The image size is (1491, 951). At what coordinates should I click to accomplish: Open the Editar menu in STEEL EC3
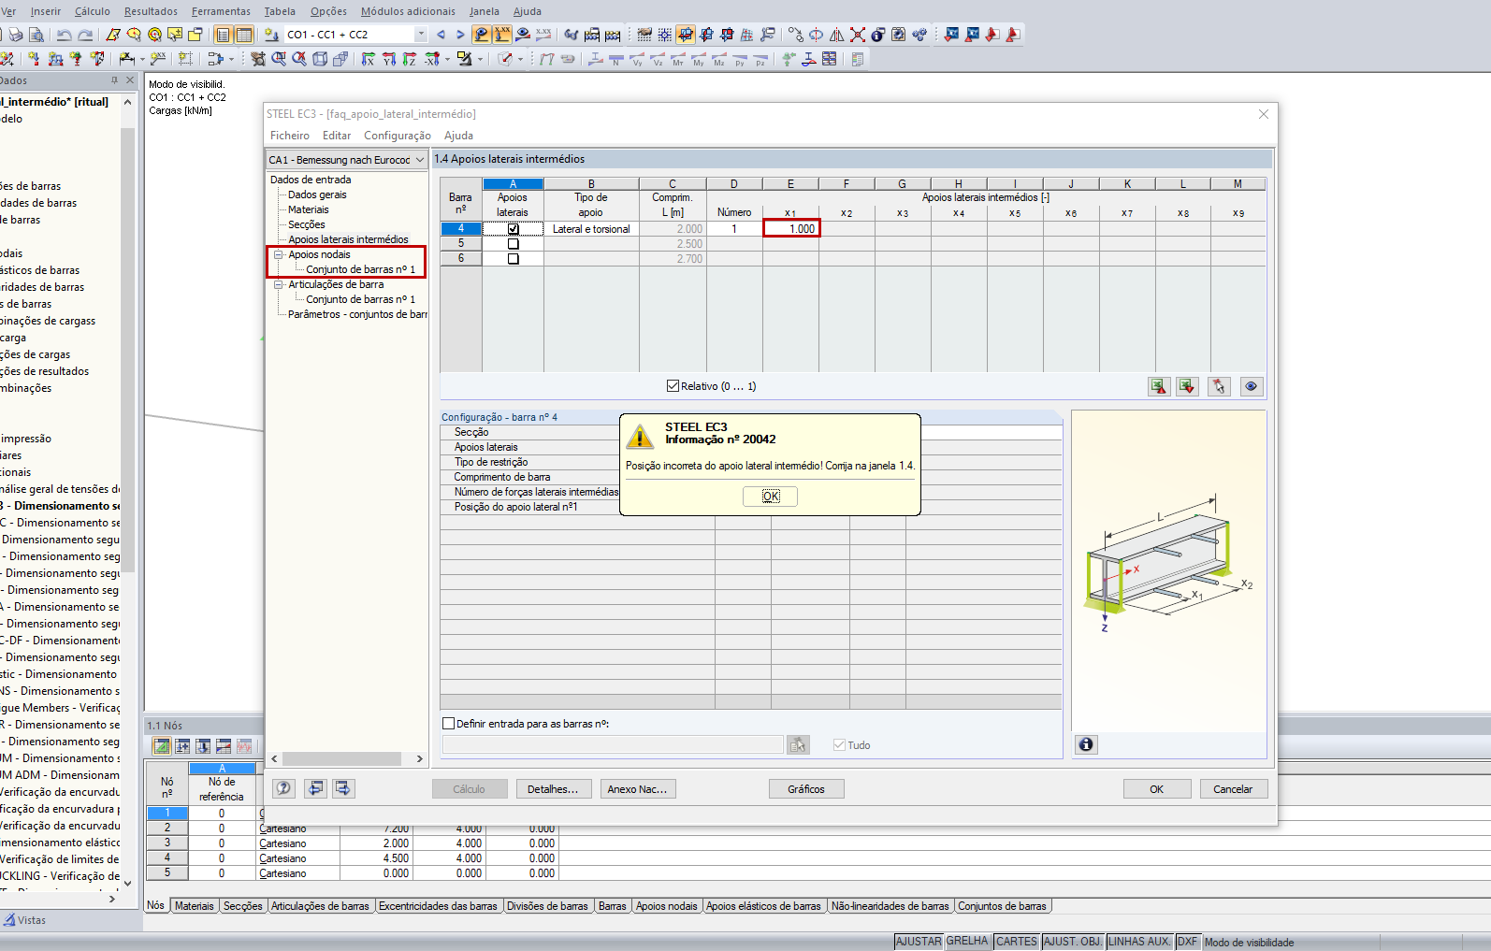[337, 136]
